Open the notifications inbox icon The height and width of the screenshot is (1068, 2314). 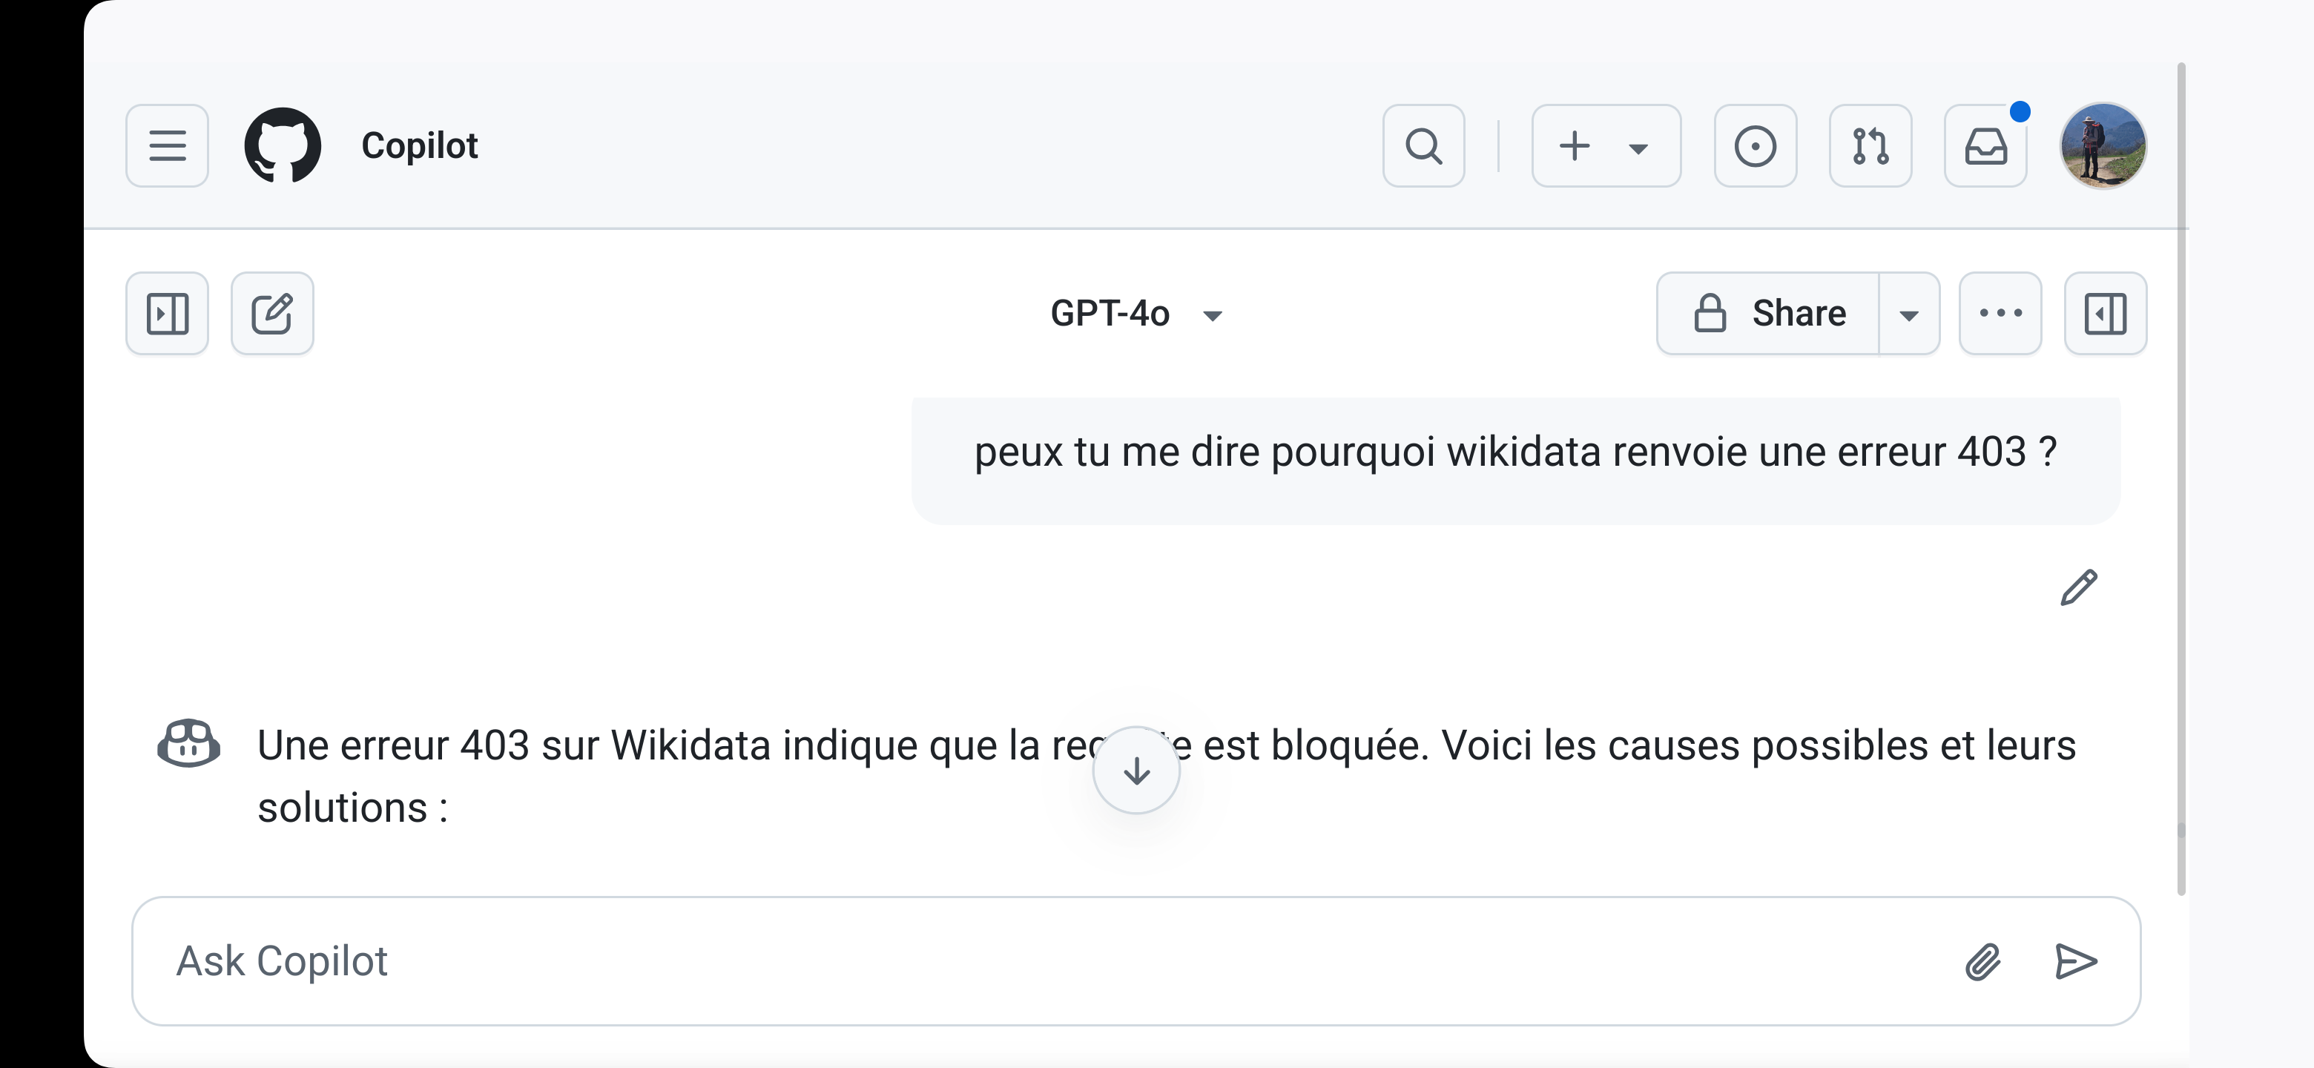1985,145
